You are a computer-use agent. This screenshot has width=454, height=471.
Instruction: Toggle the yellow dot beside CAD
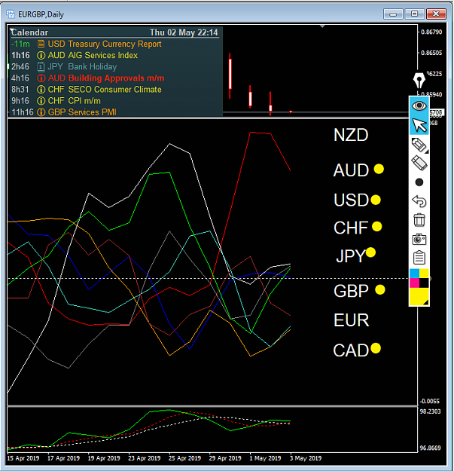[376, 348]
